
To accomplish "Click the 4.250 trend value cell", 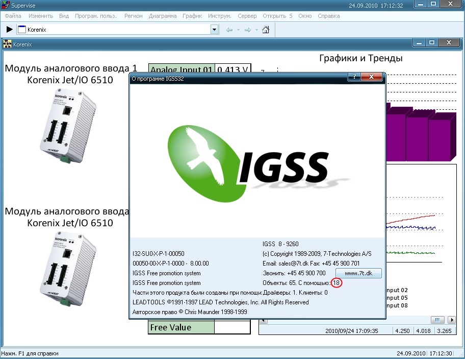I will [x=402, y=331].
